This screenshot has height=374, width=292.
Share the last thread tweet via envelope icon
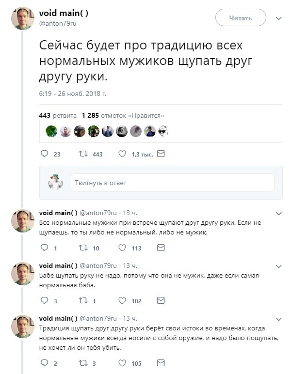click(x=161, y=363)
